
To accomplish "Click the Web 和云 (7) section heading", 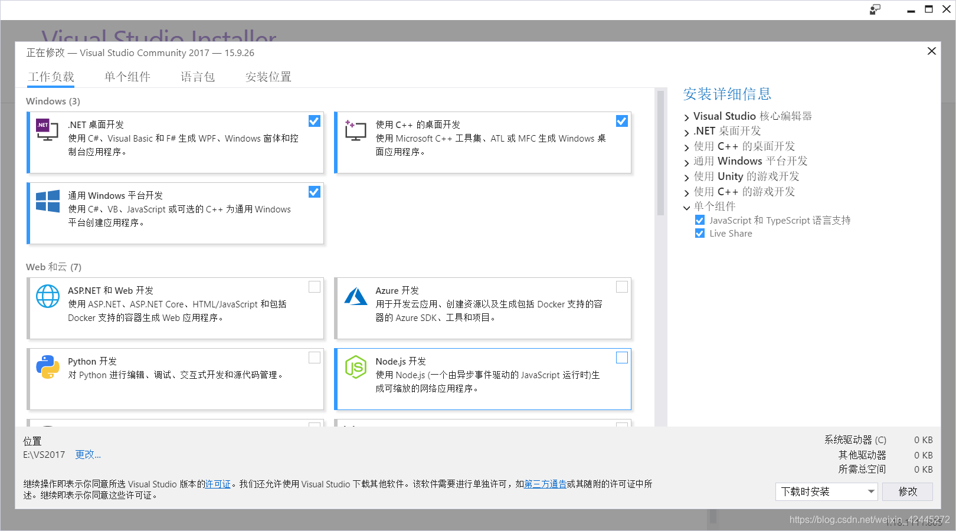I will coord(54,267).
